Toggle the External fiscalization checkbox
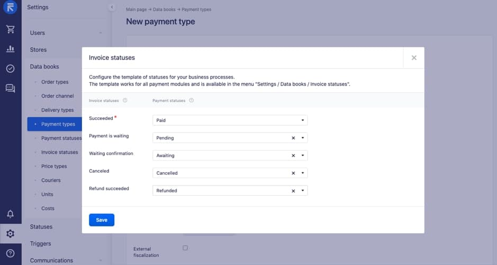Image resolution: width=497 pixels, height=265 pixels. tap(185, 248)
